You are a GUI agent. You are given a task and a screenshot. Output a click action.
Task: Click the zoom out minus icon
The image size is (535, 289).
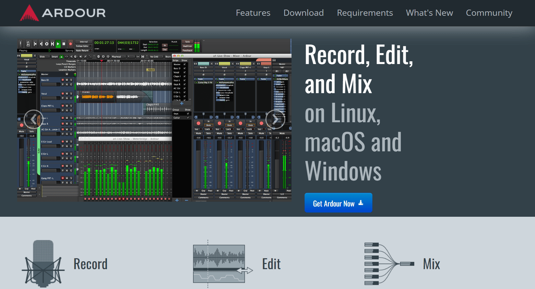click(98, 56)
